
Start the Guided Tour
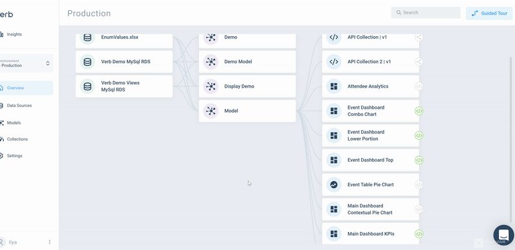point(489,13)
